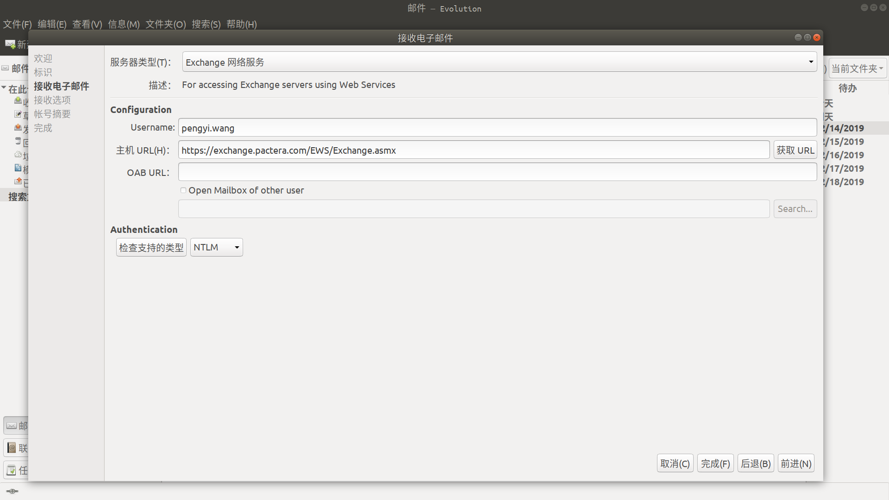Click the 后退(B) back button
This screenshot has height=500, width=889.
click(x=756, y=463)
